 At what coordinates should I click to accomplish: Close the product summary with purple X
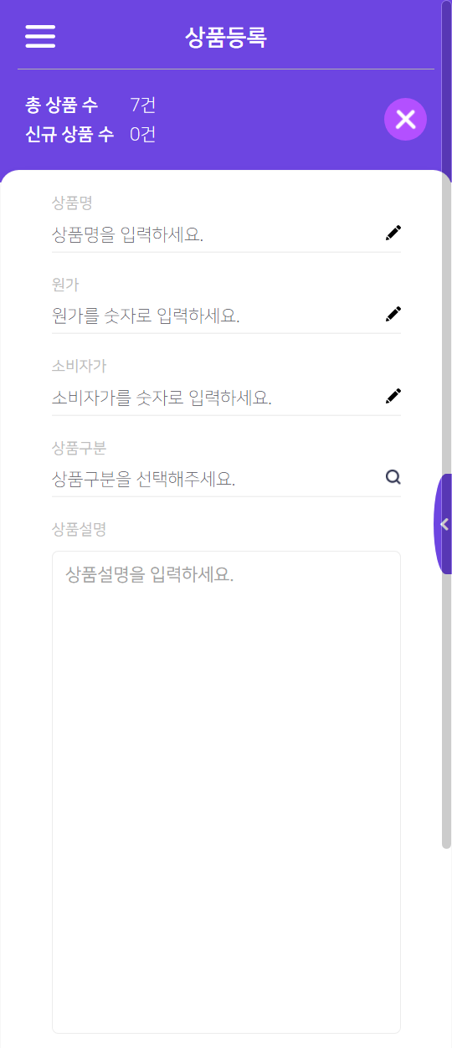405,120
